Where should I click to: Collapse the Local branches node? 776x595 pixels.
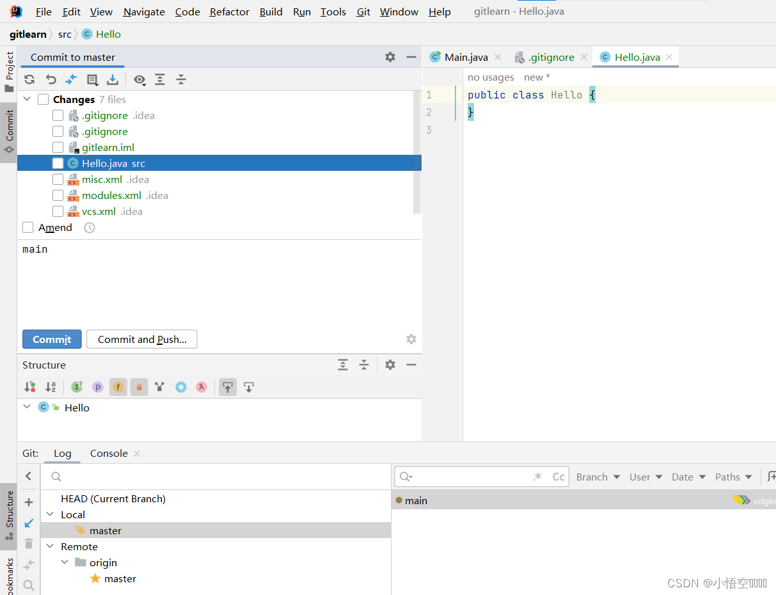point(50,514)
